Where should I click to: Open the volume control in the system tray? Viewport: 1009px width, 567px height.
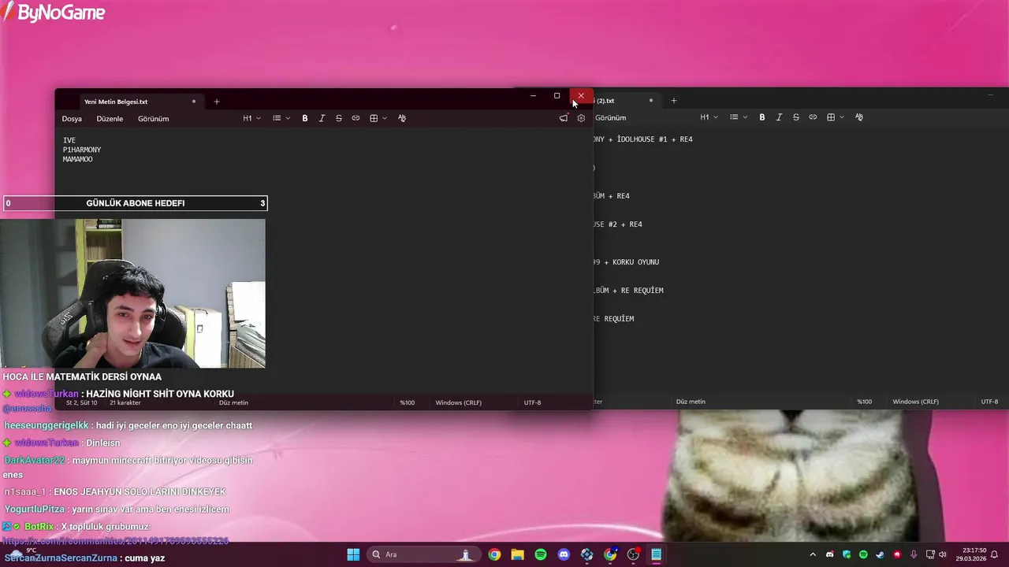tap(942, 554)
